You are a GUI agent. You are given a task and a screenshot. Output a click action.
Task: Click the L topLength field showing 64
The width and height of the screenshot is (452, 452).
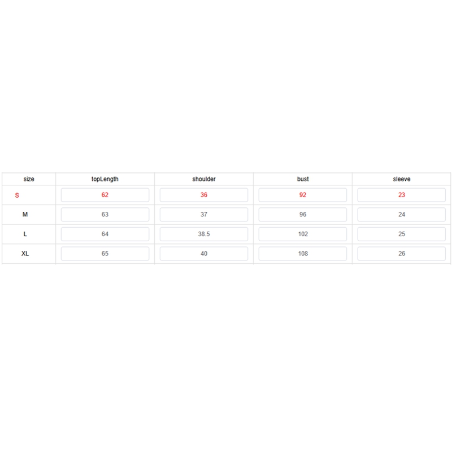(105, 234)
